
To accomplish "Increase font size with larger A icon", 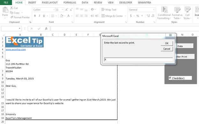I will pyautogui.click(x=67, y=10).
